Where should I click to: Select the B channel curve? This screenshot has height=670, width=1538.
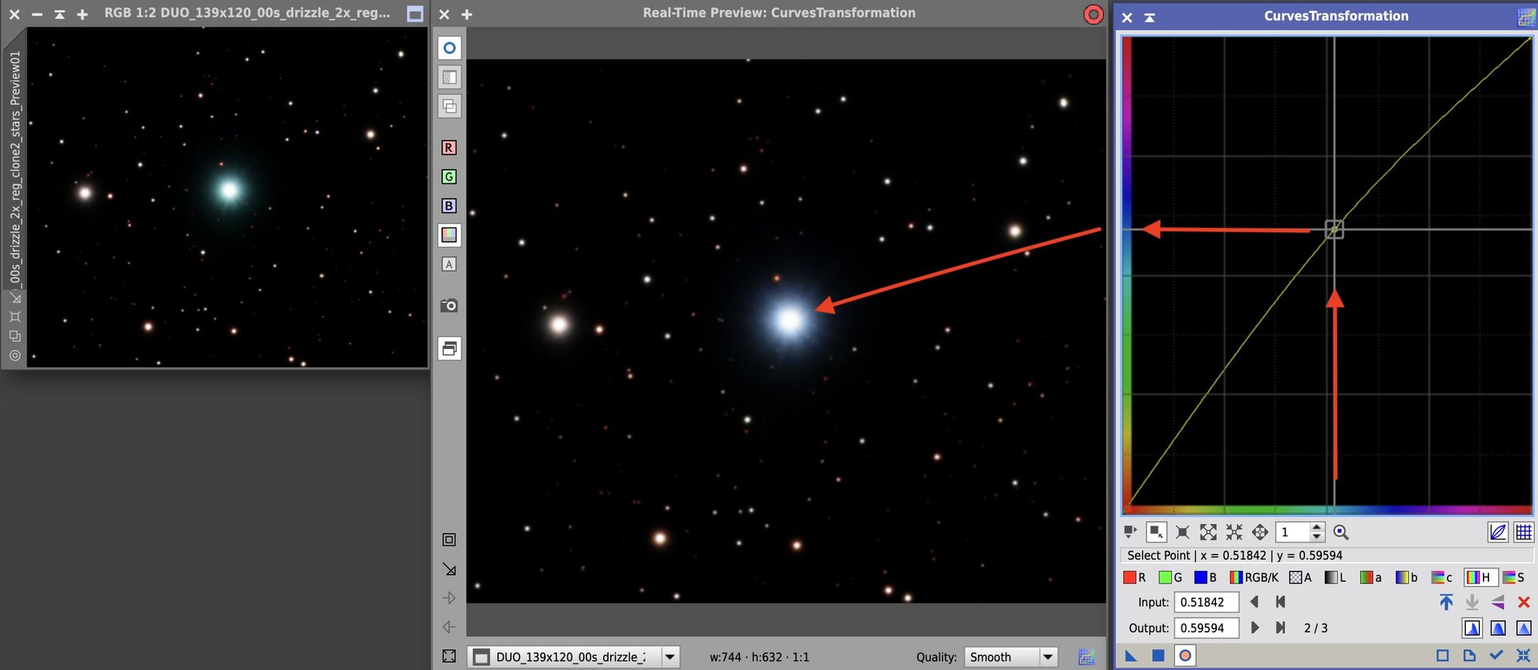1206,577
